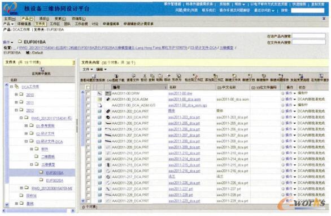Image resolution: width=331 pixels, height=216 pixels.
Task: Check the box for AAX2011-208_DCA.PRT
Action: tap(88, 141)
